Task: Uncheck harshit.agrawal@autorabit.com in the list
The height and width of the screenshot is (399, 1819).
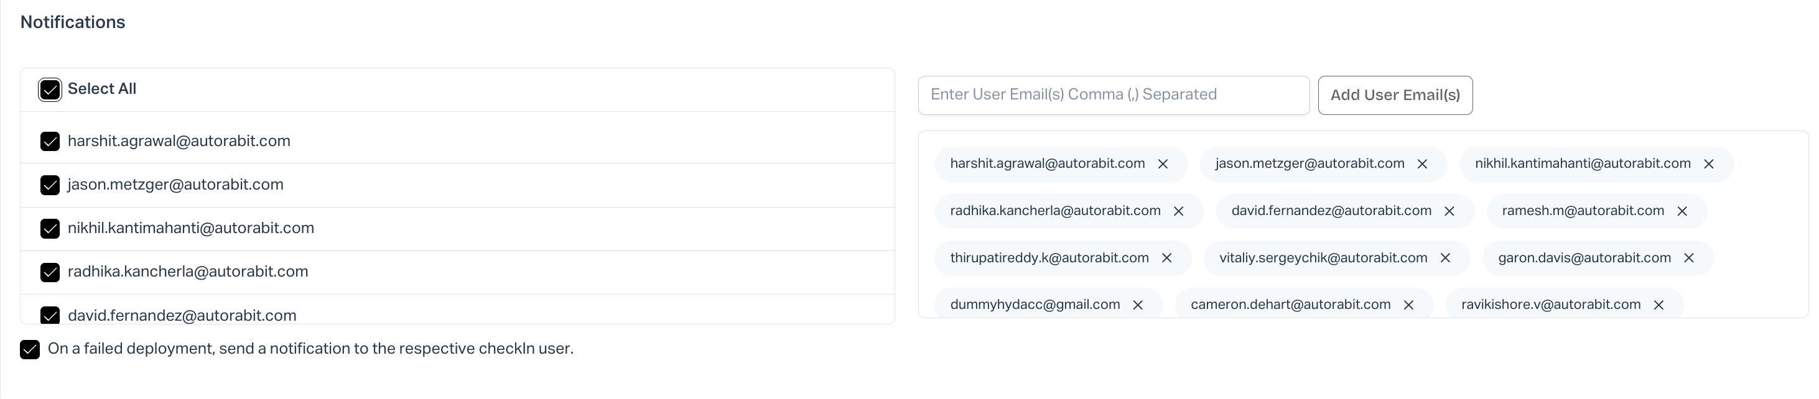Action: 50,142
